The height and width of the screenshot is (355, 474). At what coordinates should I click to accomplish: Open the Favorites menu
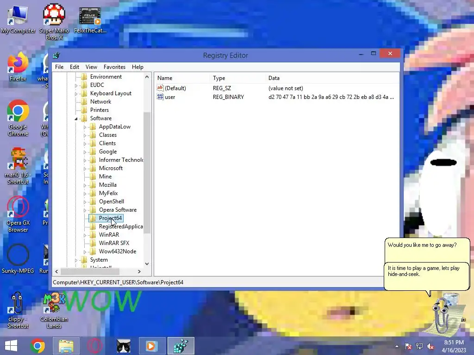click(114, 67)
